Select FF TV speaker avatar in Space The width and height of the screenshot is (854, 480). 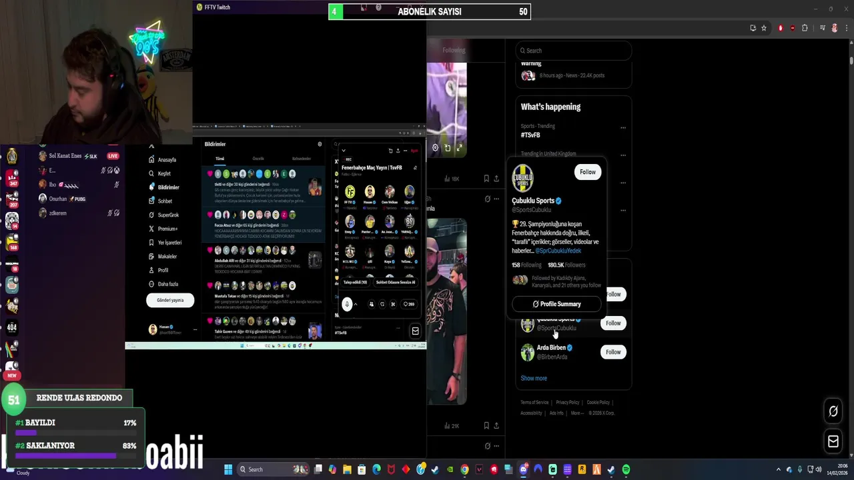(x=350, y=193)
